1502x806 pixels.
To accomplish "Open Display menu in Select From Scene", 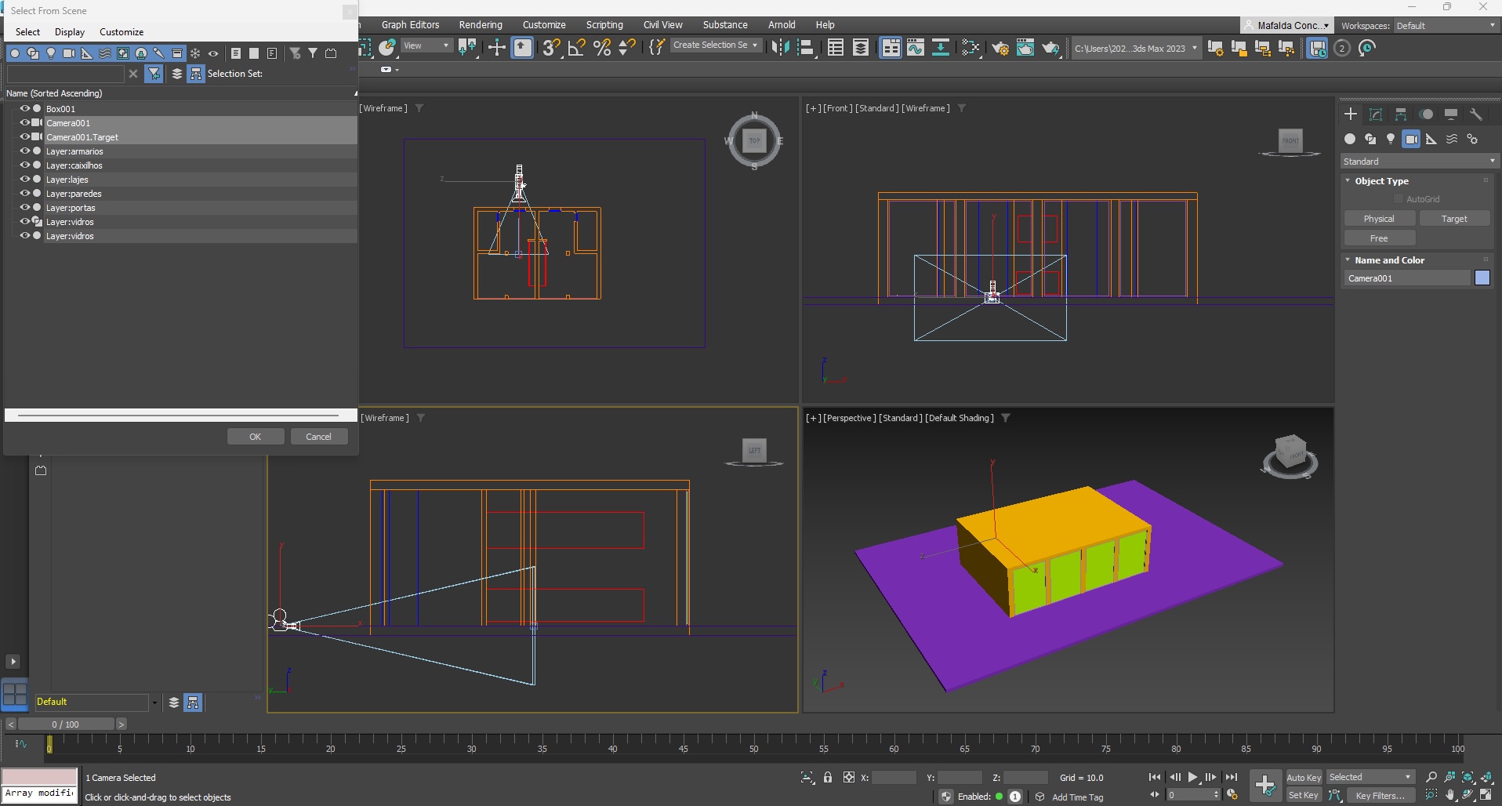I will (69, 32).
